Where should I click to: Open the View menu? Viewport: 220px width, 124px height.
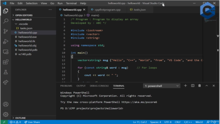click(x=44, y=3)
